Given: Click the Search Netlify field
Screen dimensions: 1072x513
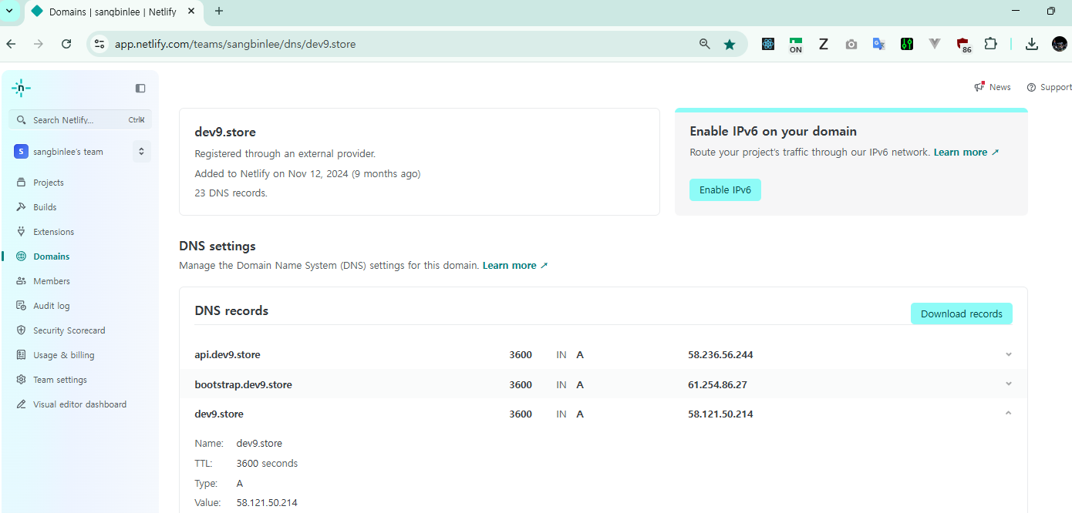Looking at the screenshot, I should (80, 119).
